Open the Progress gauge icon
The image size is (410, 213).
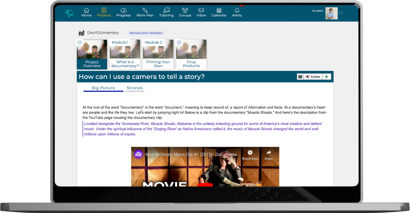pos(123,10)
